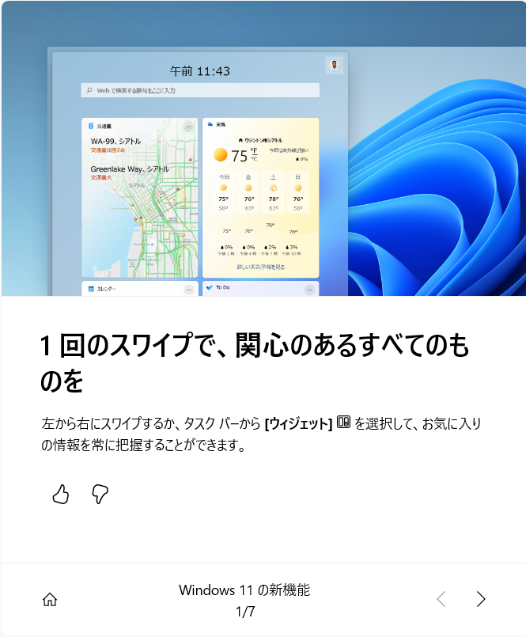Click the widgets preview image
The width and height of the screenshot is (526, 637).
click(263, 148)
